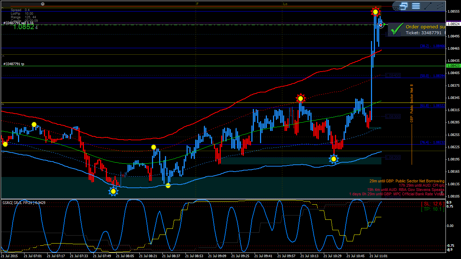Click the yellow dot marker at left edge
Viewport: 461px width, 259px height.
tap(5, 144)
